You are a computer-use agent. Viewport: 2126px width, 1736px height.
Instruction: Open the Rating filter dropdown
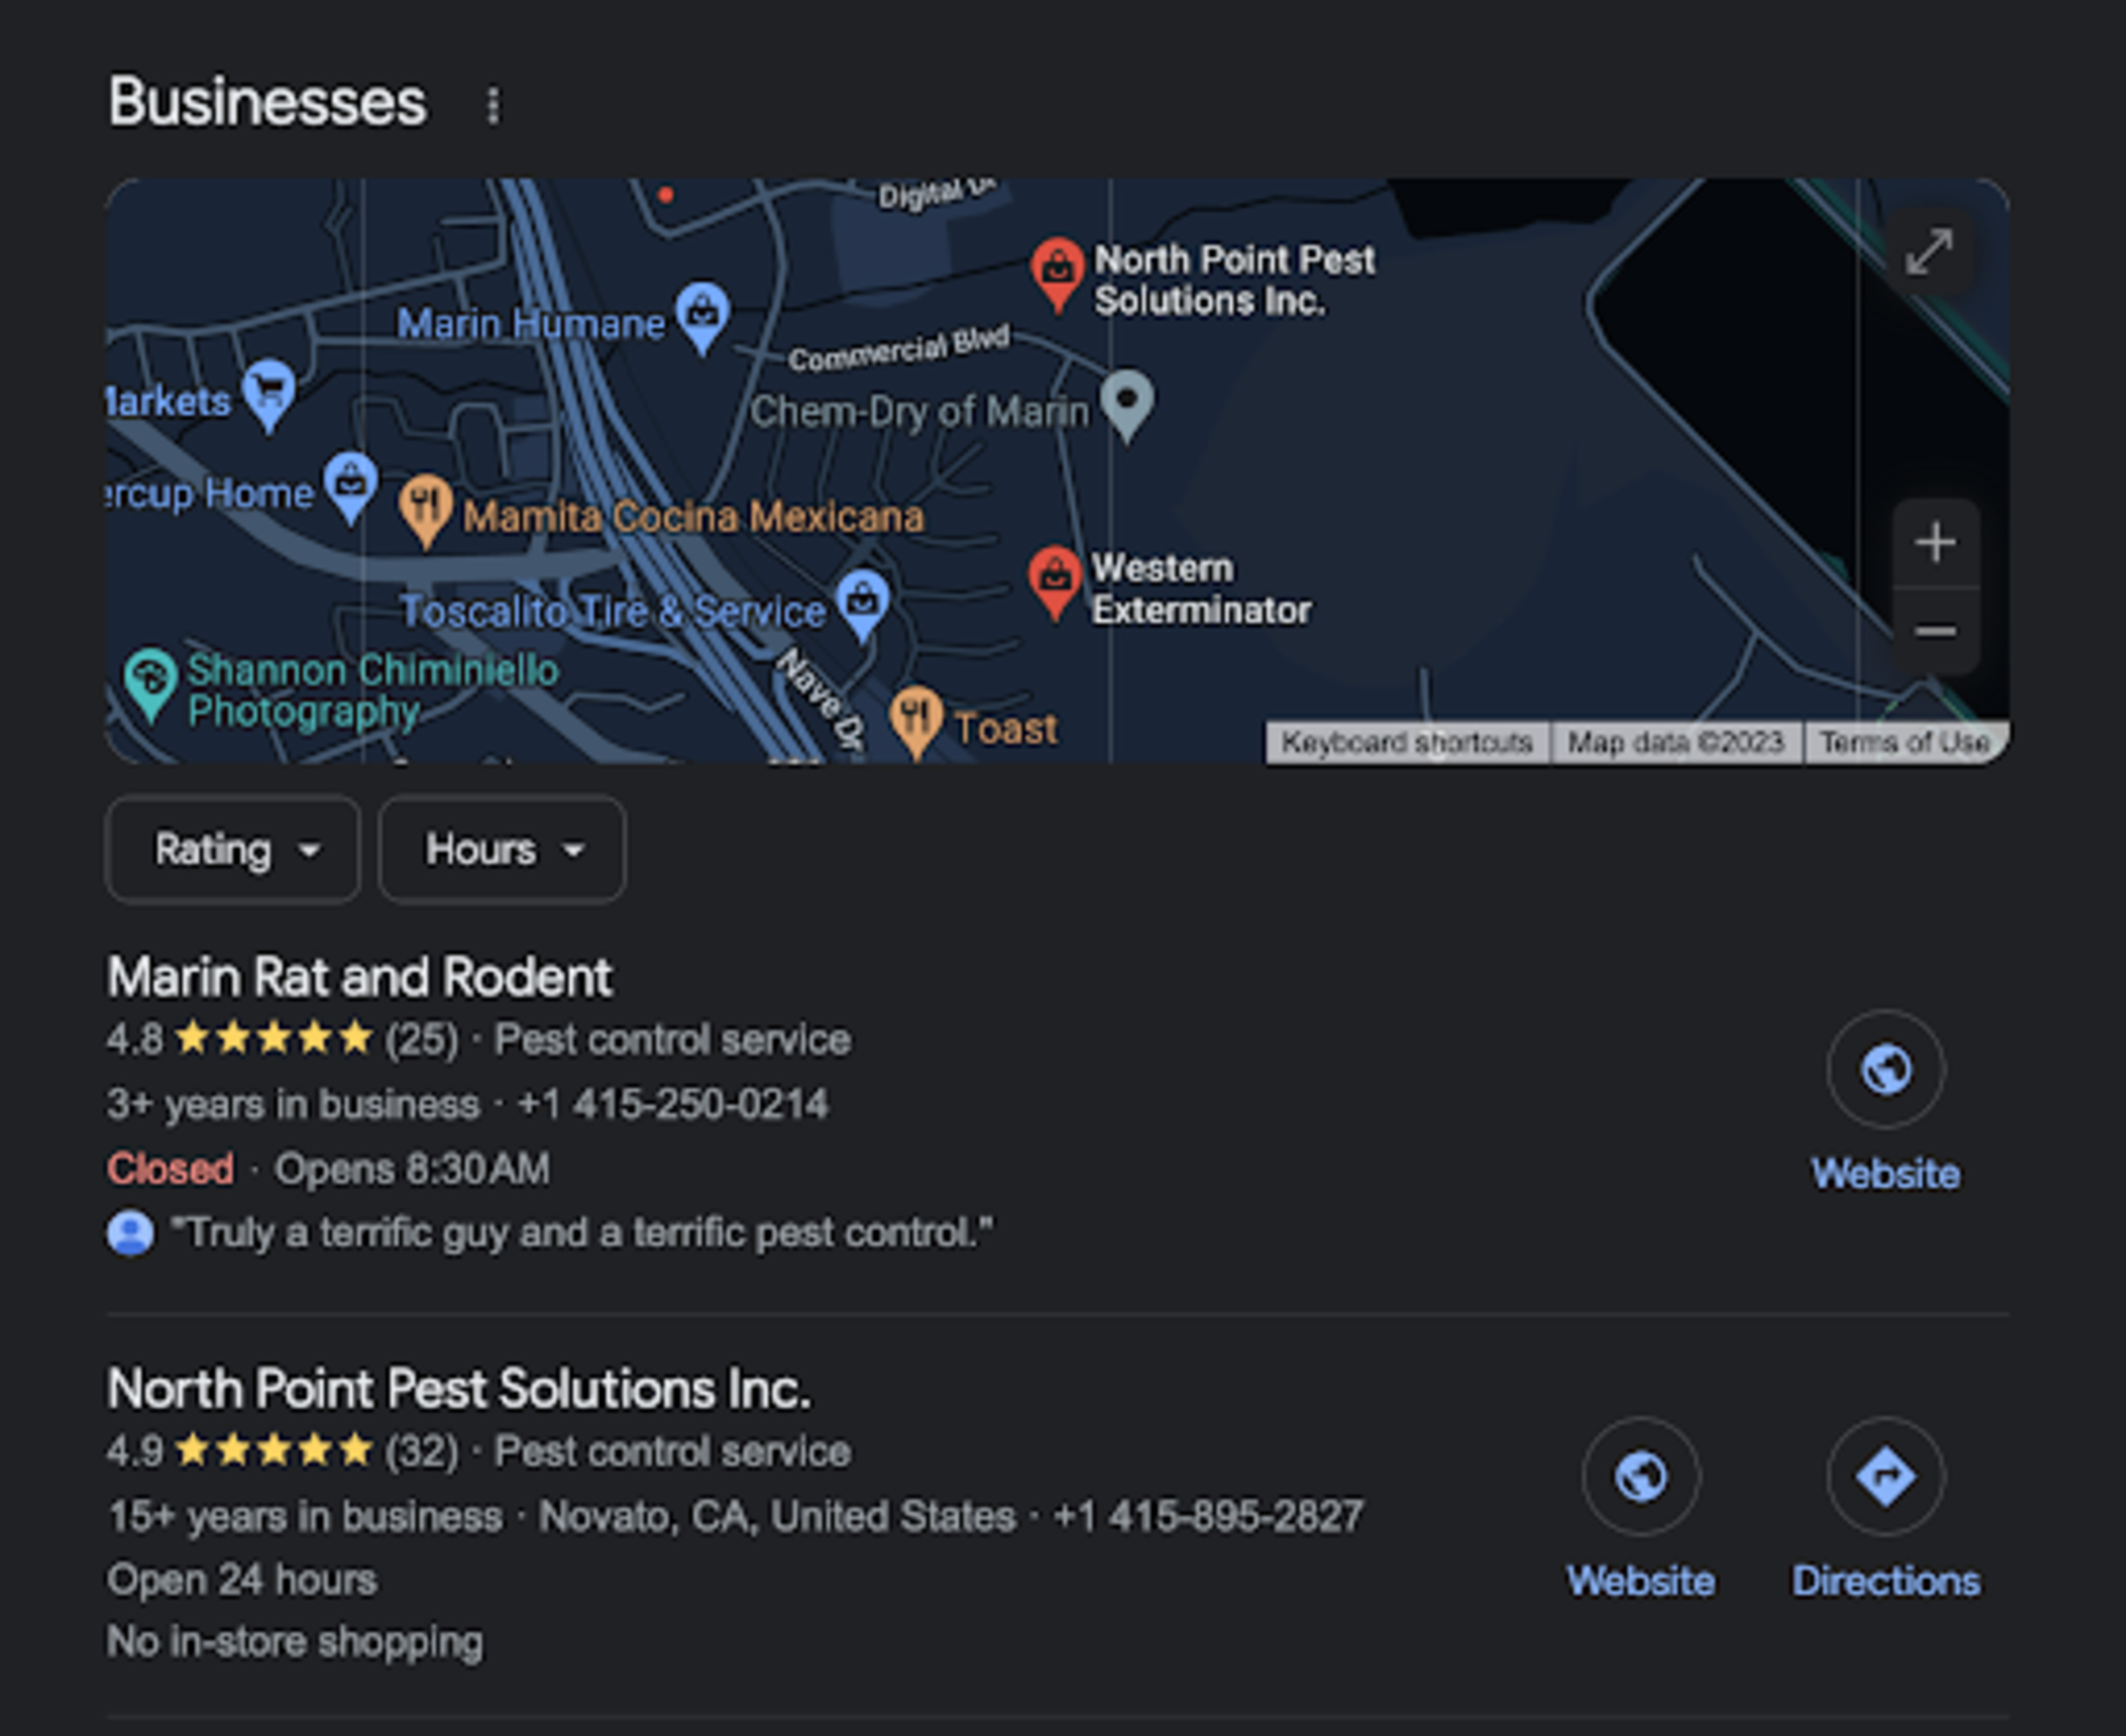233,849
